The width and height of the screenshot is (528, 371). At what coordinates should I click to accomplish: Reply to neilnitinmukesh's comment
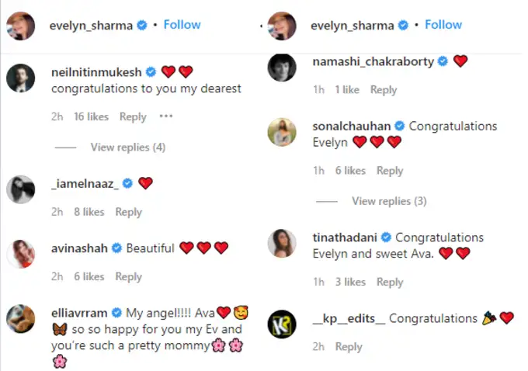133,116
